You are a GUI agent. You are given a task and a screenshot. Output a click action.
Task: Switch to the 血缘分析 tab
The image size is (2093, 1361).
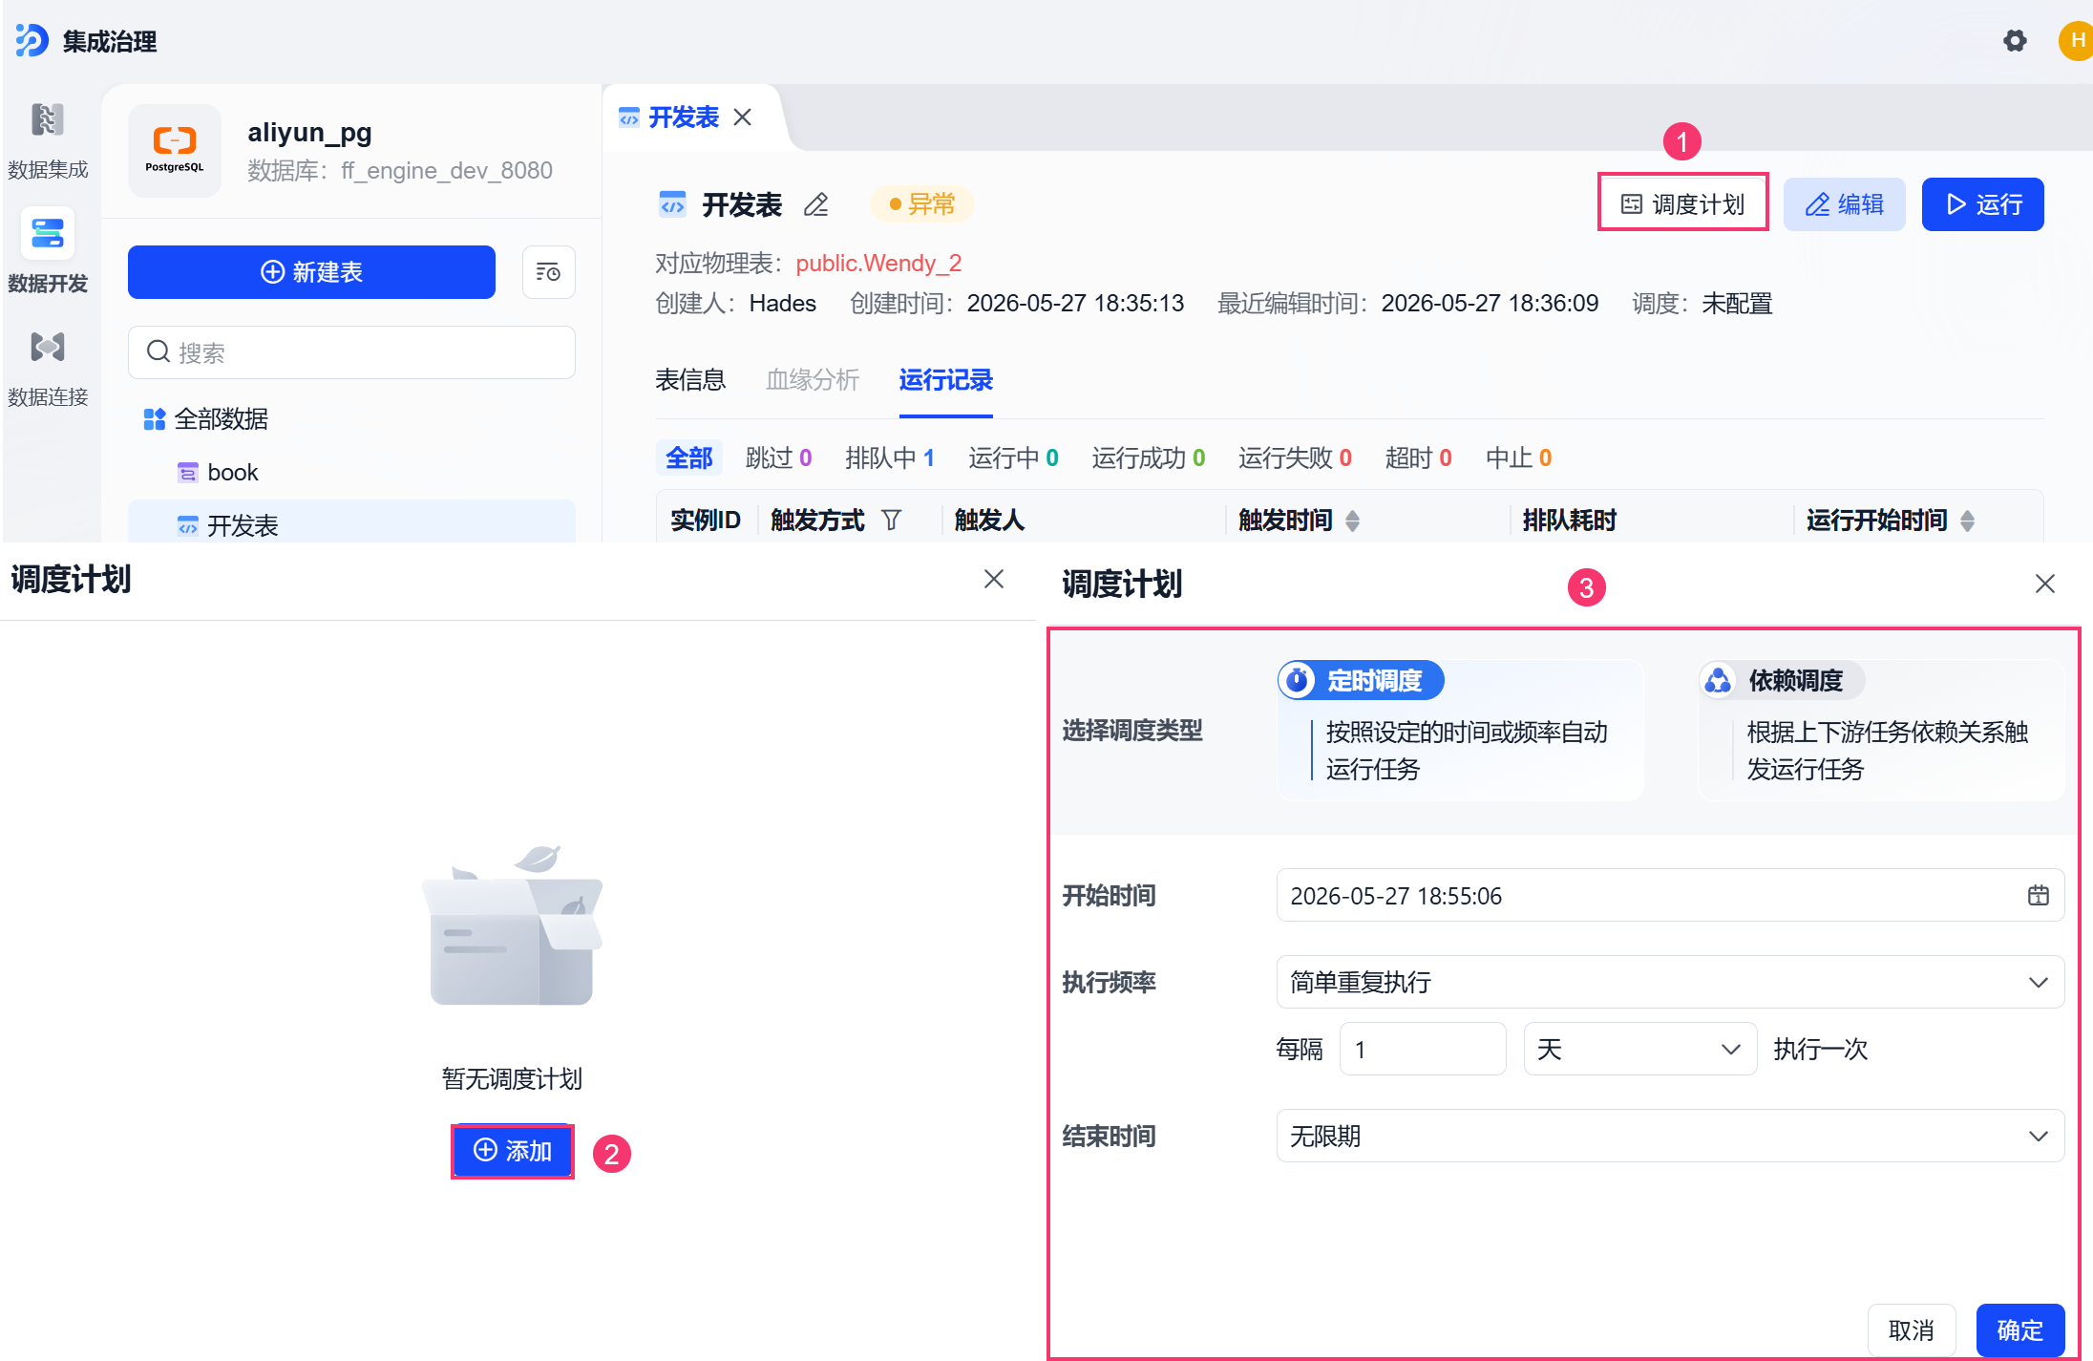pyautogui.click(x=813, y=380)
